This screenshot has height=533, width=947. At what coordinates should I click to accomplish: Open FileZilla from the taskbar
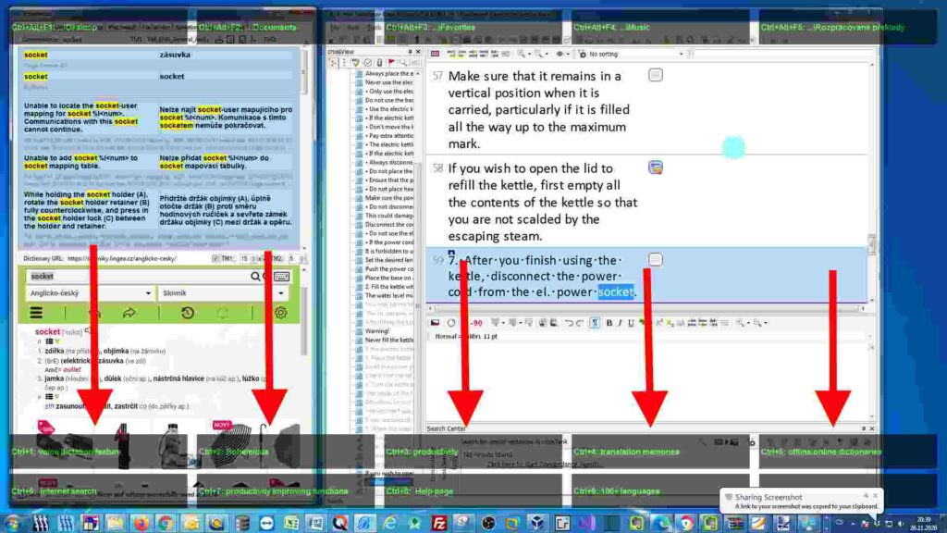pyautogui.click(x=439, y=523)
